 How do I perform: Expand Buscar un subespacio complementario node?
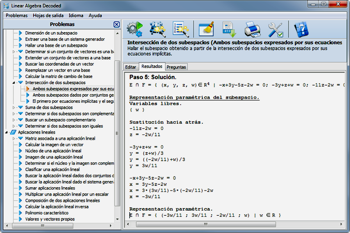pos(14,120)
